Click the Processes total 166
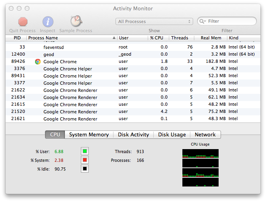This screenshot has height=202, width=266. [x=140, y=160]
